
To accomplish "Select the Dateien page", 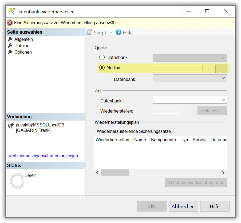I will 22,46.
